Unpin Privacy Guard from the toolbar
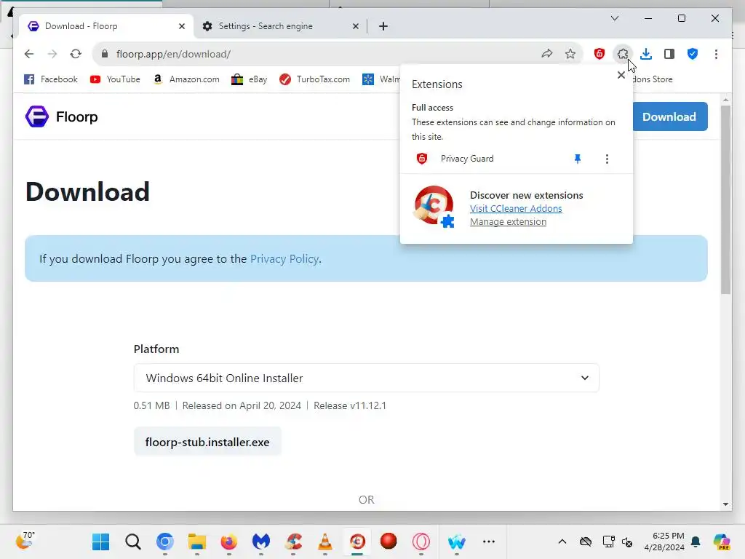This screenshot has height=559, width=745. tap(577, 159)
